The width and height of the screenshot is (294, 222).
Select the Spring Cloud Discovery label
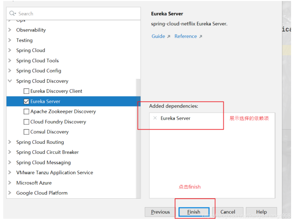(42, 81)
